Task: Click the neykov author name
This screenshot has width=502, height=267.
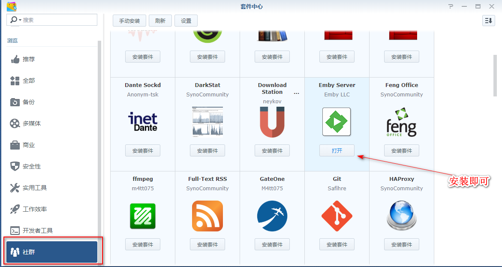Action: (272, 101)
